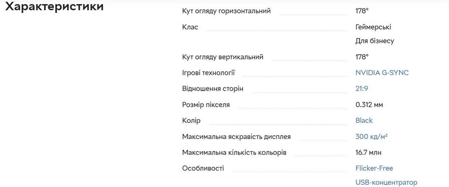This screenshot has height=187, width=449.
Task: Click the Максимальна яскравість дисплея label
Action: 236,136
